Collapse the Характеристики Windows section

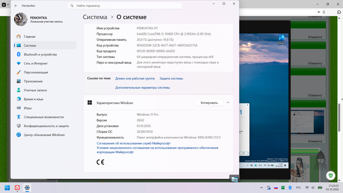pyautogui.click(x=228, y=102)
